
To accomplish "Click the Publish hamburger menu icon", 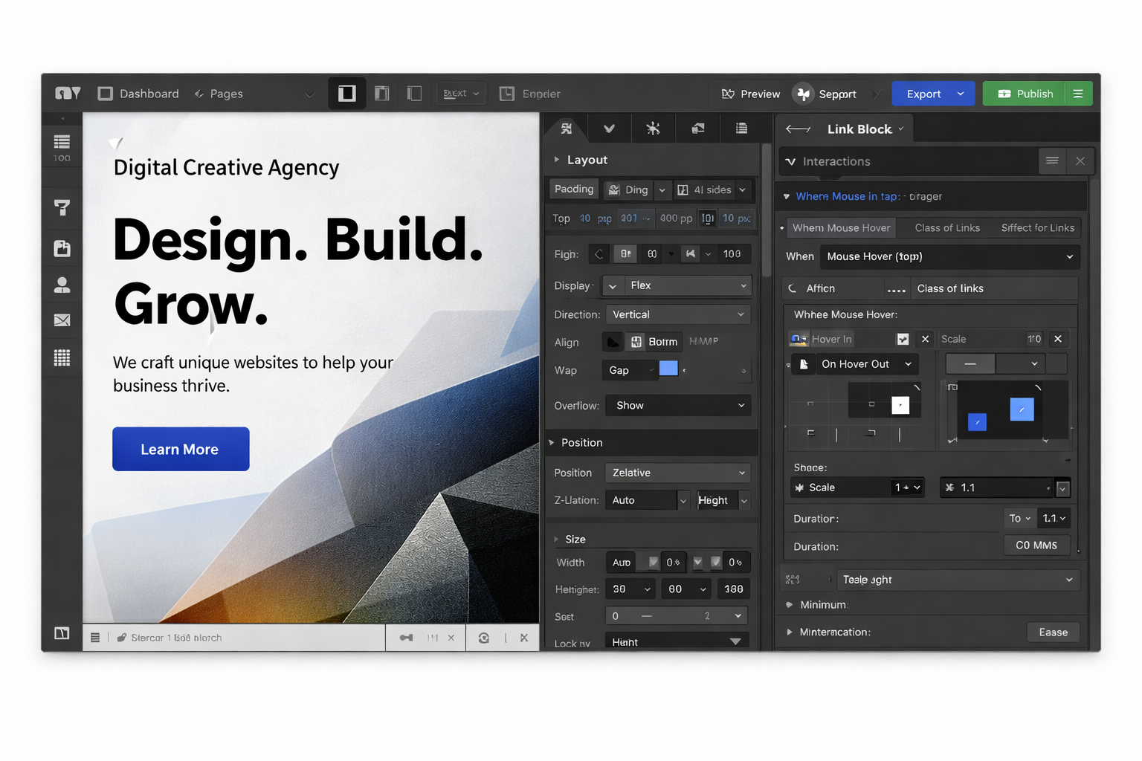I will point(1078,94).
